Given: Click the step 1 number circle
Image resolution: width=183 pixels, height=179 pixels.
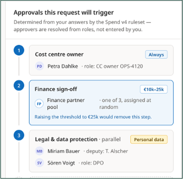Looking at the screenshot, I should click(x=19, y=50).
